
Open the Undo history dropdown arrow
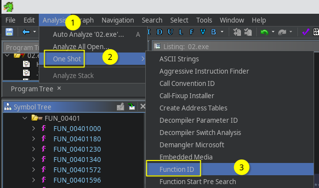(x=273, y=32)
